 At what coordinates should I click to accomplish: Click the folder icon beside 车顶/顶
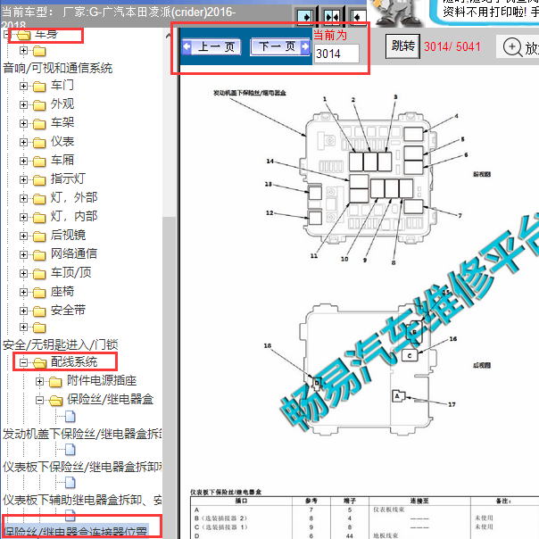pyautogui.click(x=39, y=274)
